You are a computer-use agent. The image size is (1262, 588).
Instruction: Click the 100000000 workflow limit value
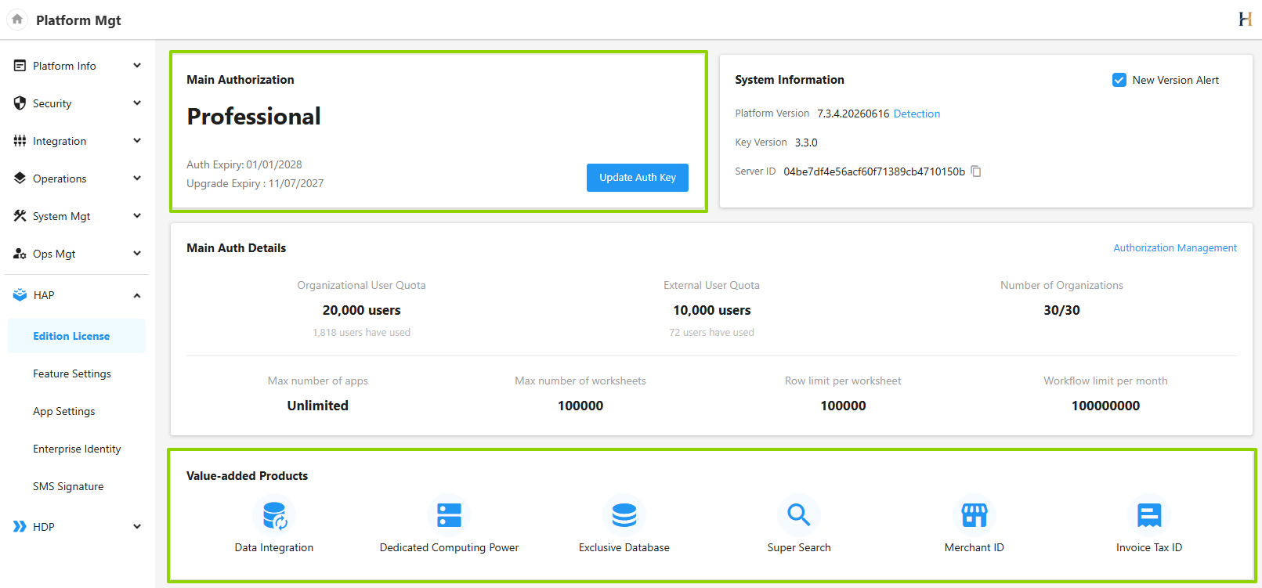1105,406
